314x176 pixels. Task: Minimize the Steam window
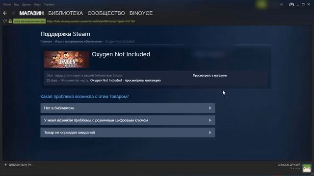click(x=298, y=4)
